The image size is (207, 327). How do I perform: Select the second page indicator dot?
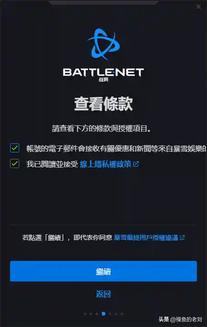click(x=91, y=314)
